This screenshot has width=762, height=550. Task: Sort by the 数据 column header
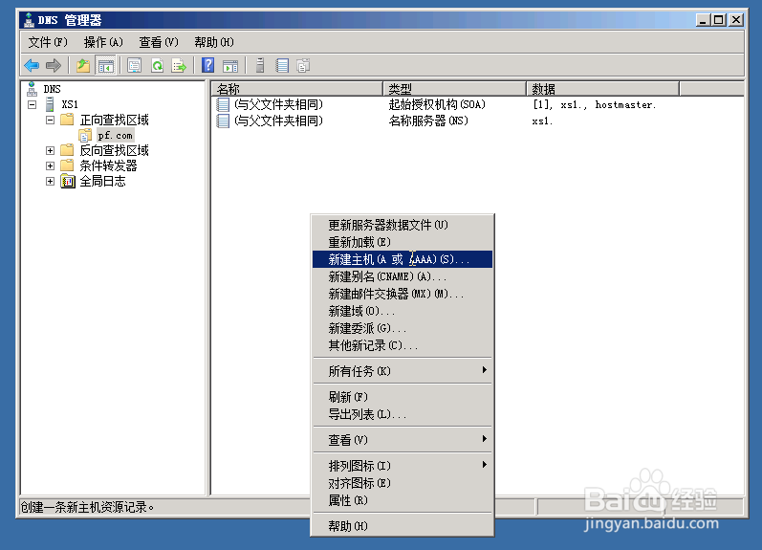(602, 89)
